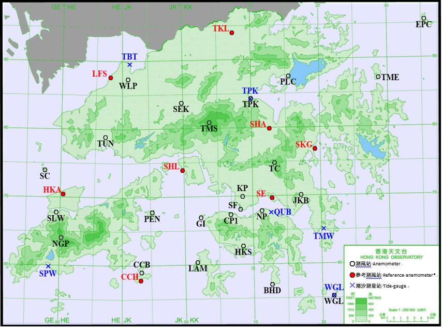The width and height of the screenshot is (442, 329).
Task: Click the black WGL anemometer label
Action: click(x=334, y=301)
